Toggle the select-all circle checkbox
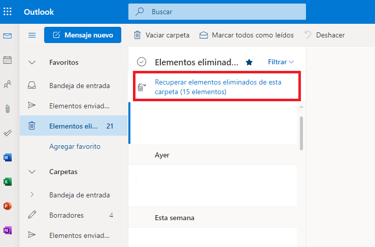This screenshot has width=375, height=247. click(142, 62)
